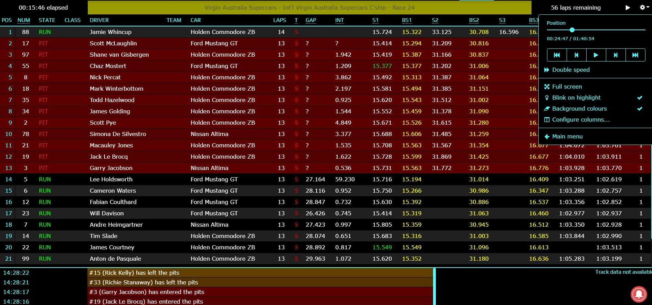Select driver Shane van Gisbergen

119,55
